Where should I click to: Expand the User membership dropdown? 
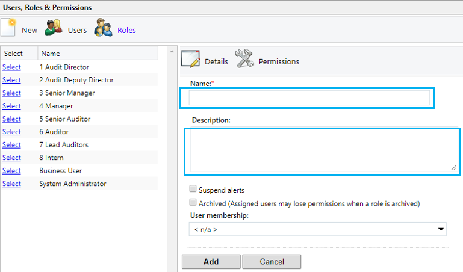click(318, 229)
